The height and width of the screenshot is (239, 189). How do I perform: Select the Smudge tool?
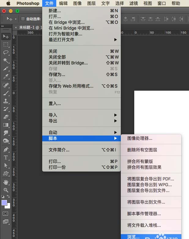(x=6, y=133)
